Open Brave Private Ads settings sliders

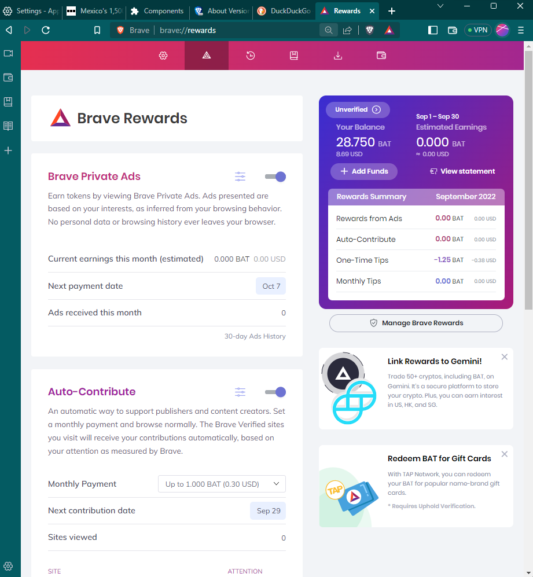[240, 177]
